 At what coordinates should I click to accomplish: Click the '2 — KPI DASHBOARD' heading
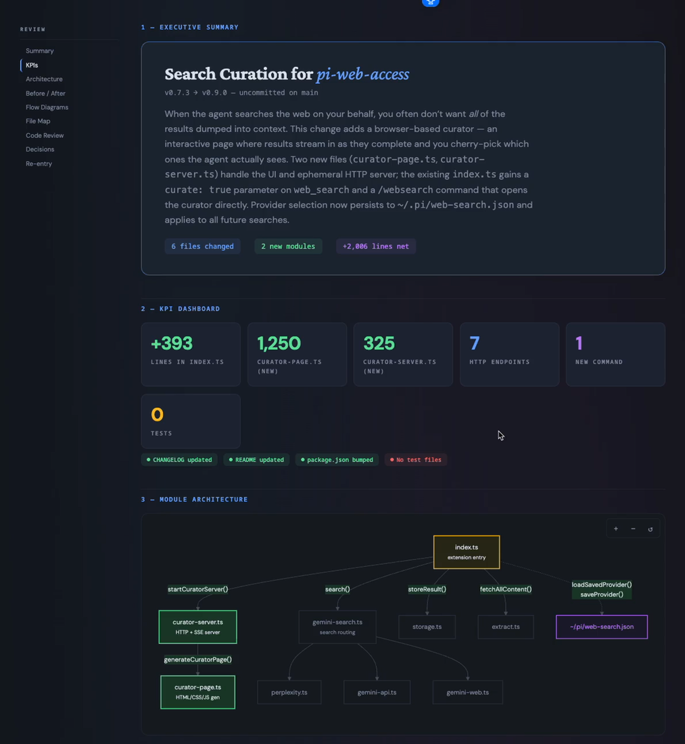[x=181, y=308]
